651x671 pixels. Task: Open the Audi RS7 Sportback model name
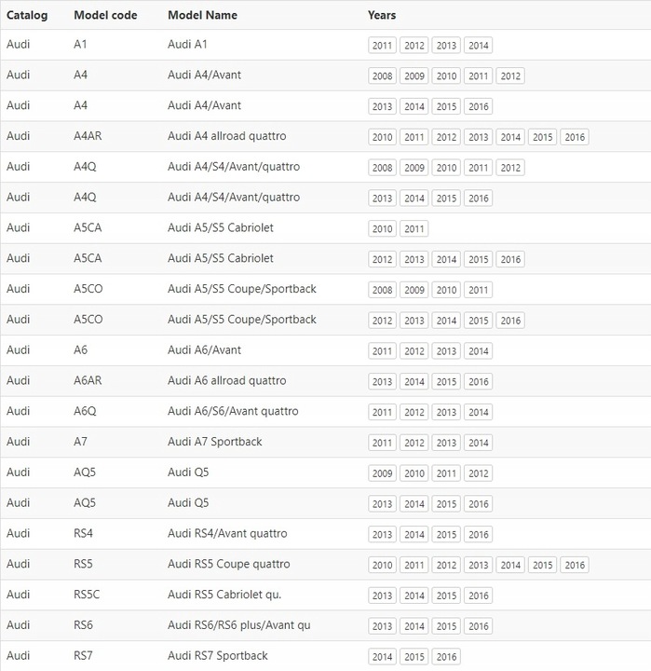(x=217, y=656)
